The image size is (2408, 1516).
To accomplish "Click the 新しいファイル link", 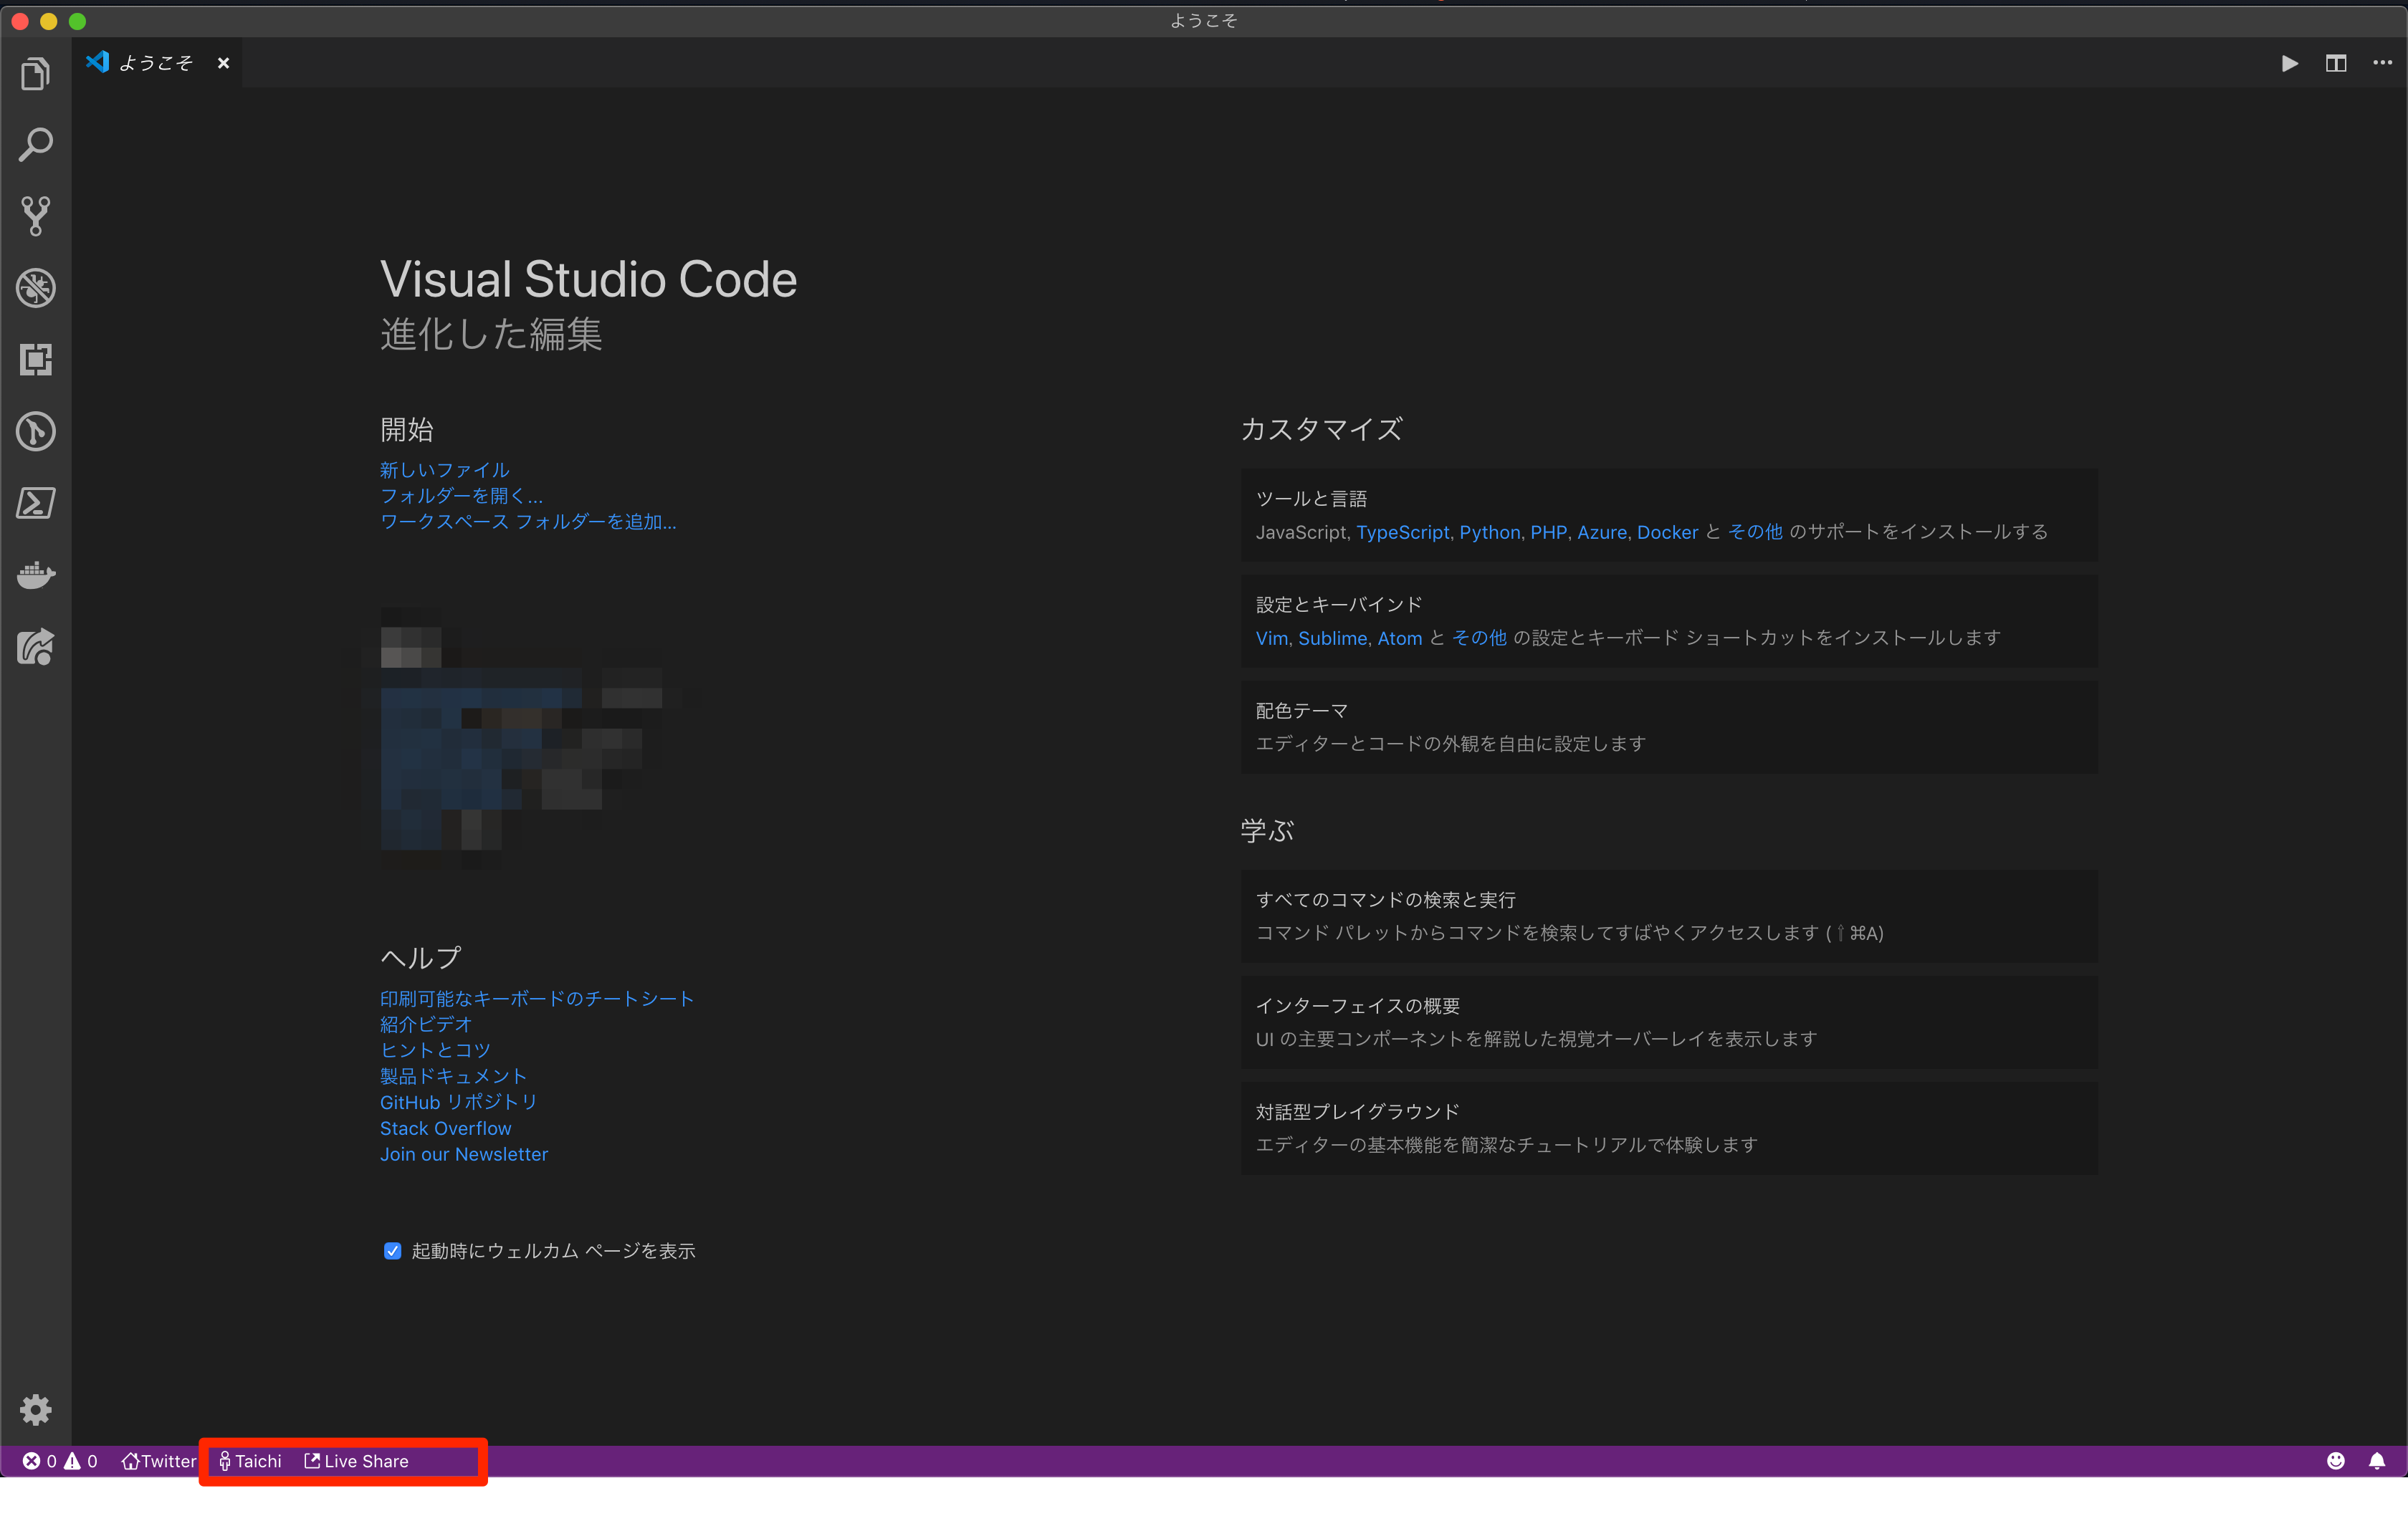I will point(444,470).
